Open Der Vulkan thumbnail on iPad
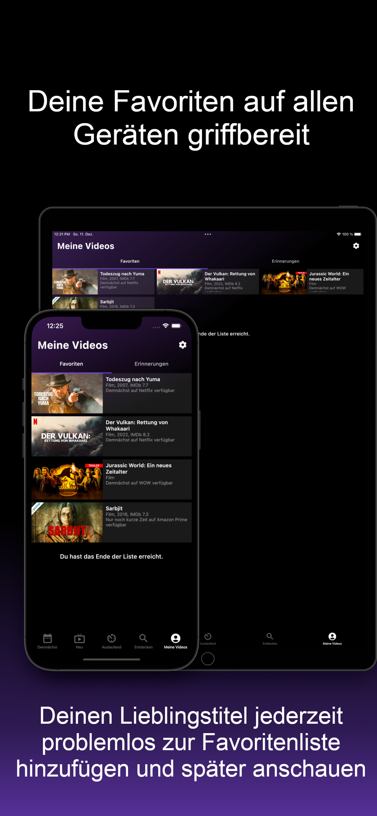The image size is (377, 816). point(180,282)
